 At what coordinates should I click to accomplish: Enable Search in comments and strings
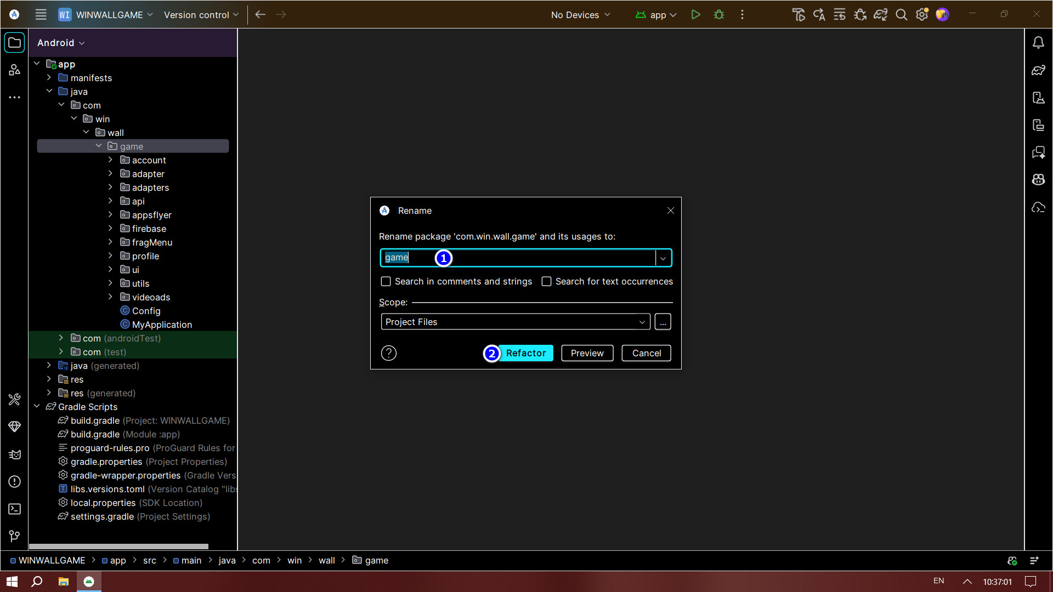(x=386, y=282)
